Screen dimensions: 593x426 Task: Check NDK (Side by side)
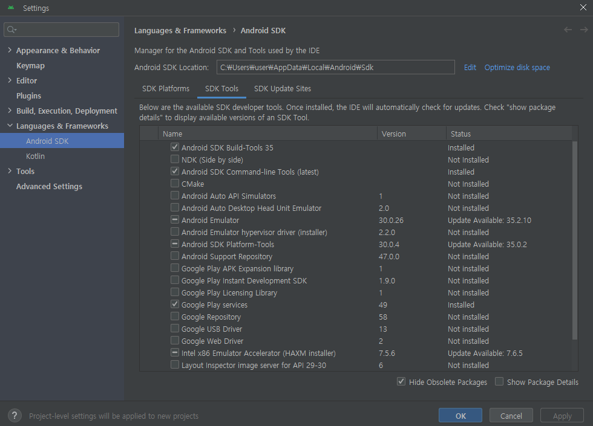pyautogui.click(x=175, y=159)
